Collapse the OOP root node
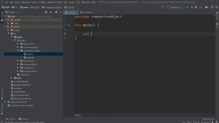The height and width of the screenshot is (123, 219). pyautogui.click(x=5, y=16)
